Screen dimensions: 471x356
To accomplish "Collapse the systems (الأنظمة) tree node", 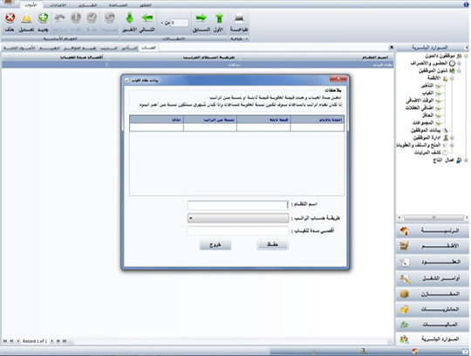I will pyautogui.click(x=452, y=79).
